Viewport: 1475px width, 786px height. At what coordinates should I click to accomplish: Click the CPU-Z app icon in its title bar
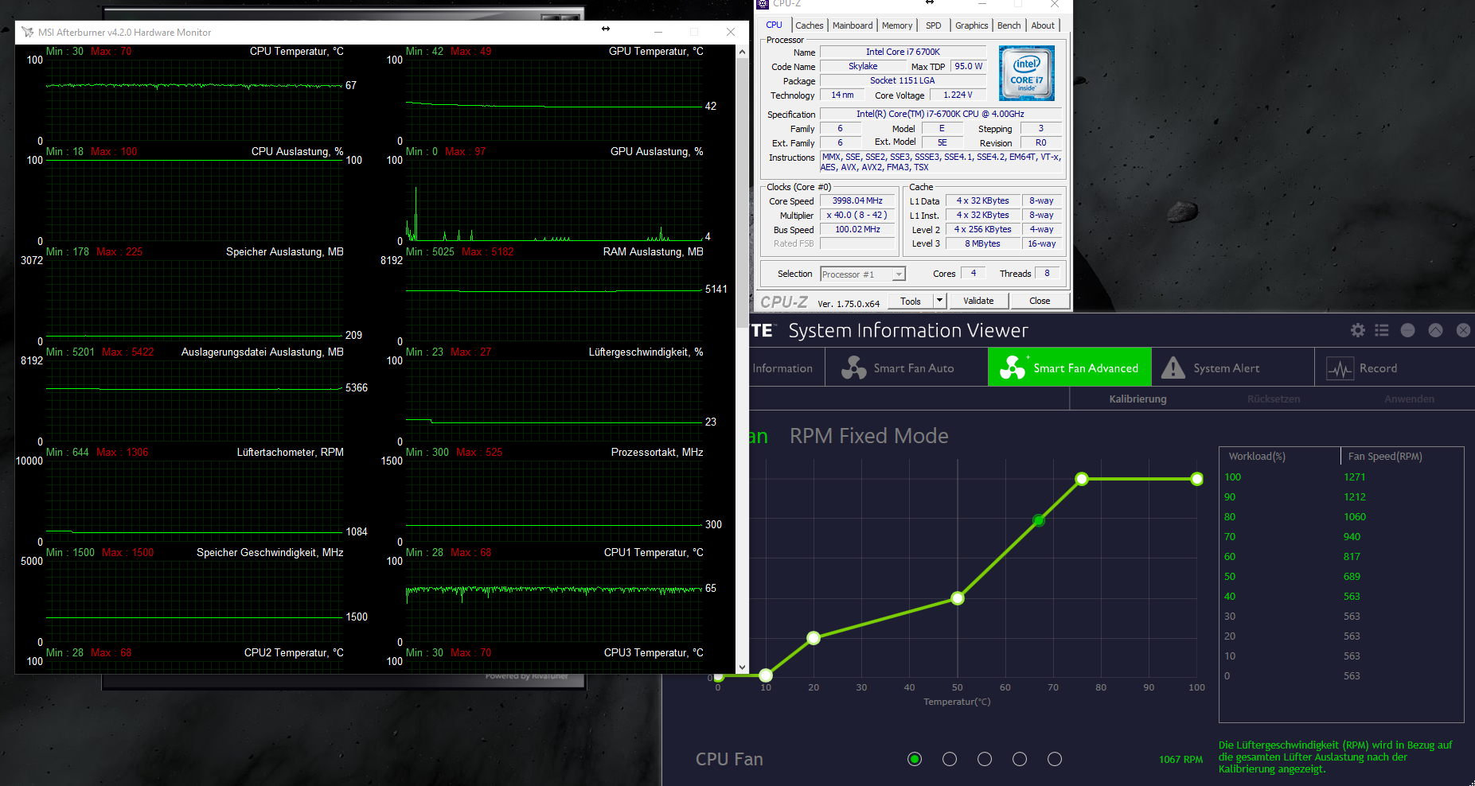click(x=763, y=4)
